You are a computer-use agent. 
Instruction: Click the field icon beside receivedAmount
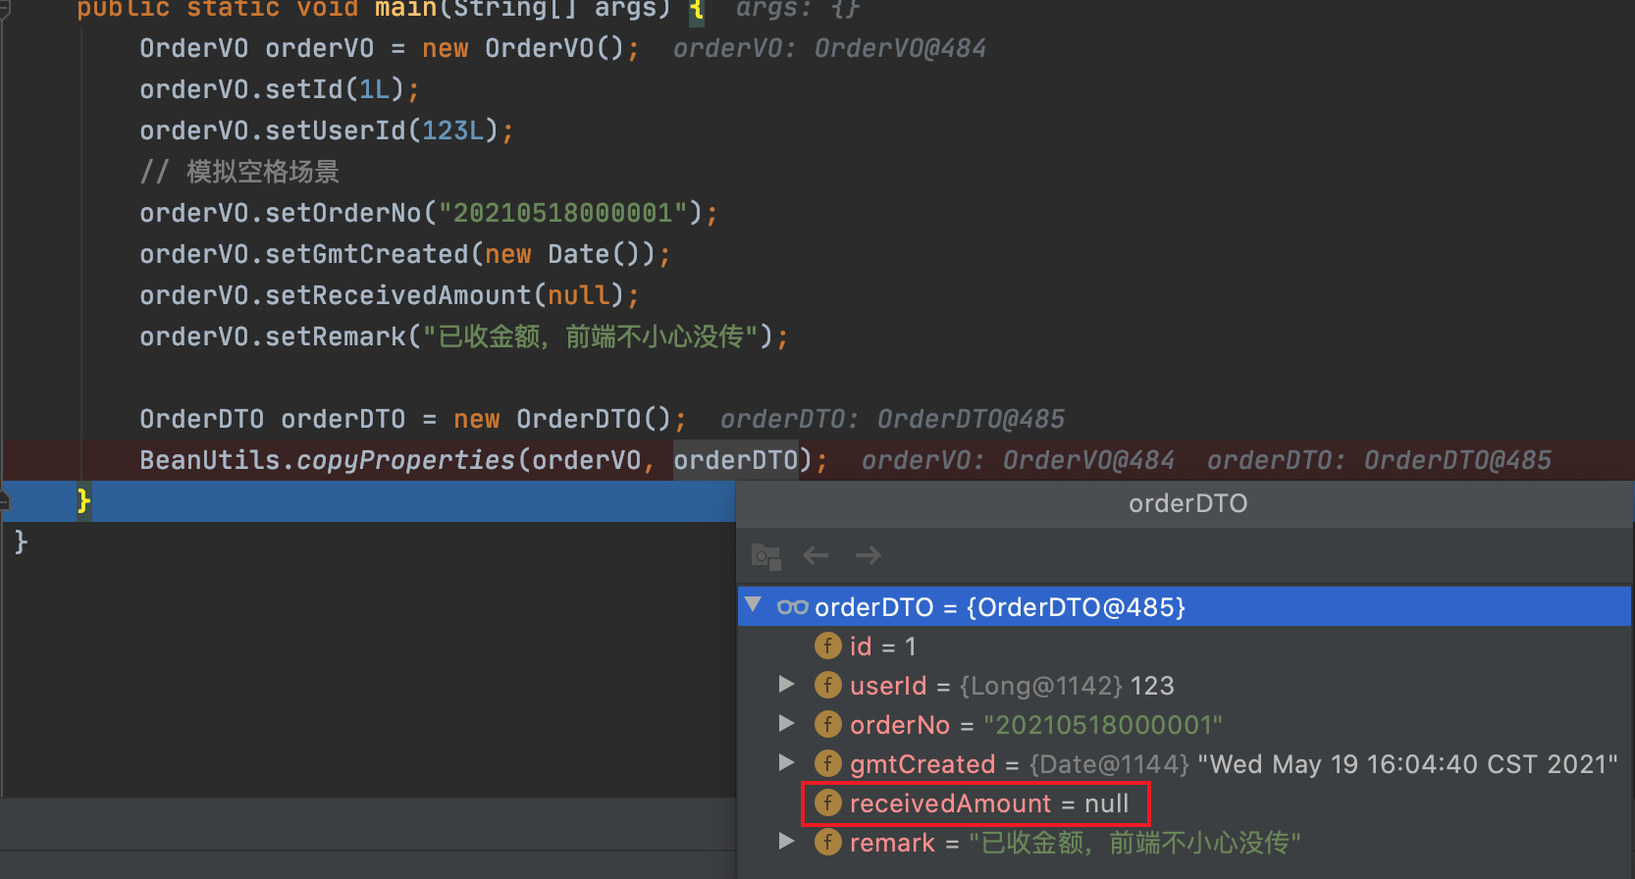tap(828, 802)
